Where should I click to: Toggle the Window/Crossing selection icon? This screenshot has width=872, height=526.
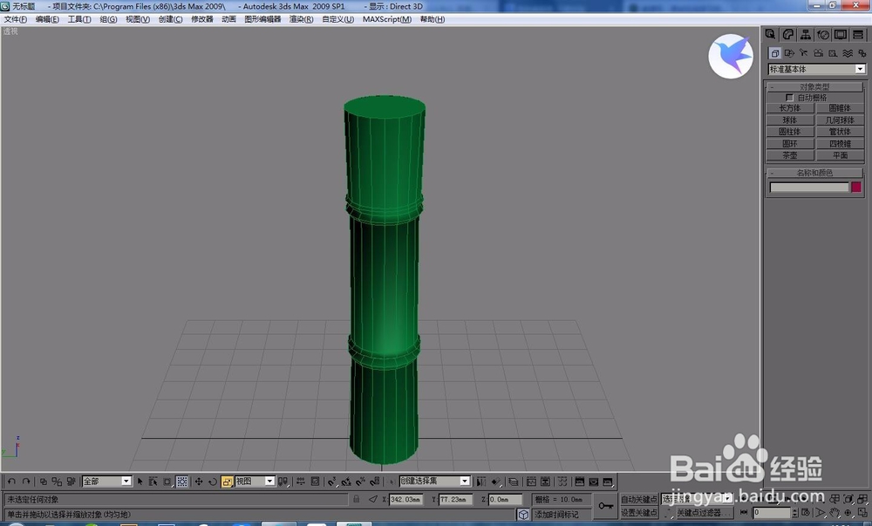click(182, 482)
